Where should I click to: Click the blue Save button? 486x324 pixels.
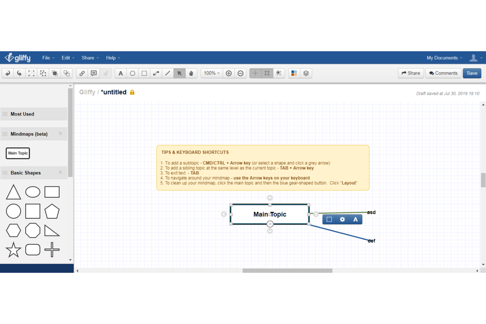(x=472, y=73)
